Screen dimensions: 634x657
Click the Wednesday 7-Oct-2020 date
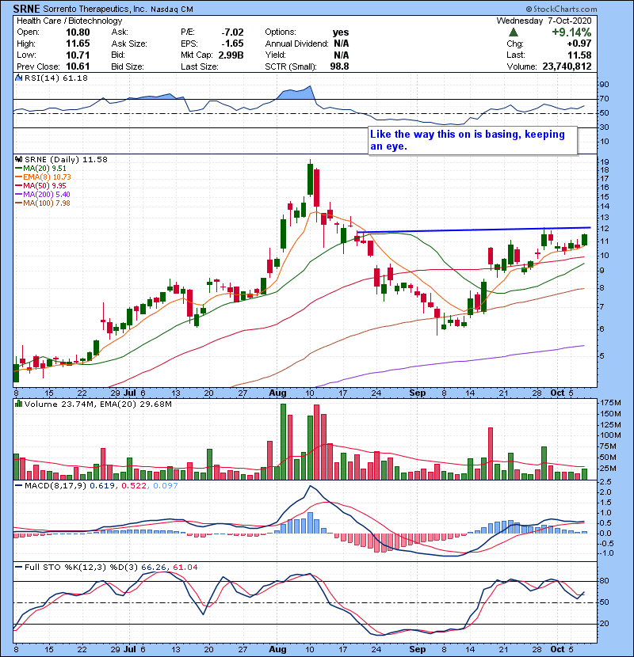544,21
